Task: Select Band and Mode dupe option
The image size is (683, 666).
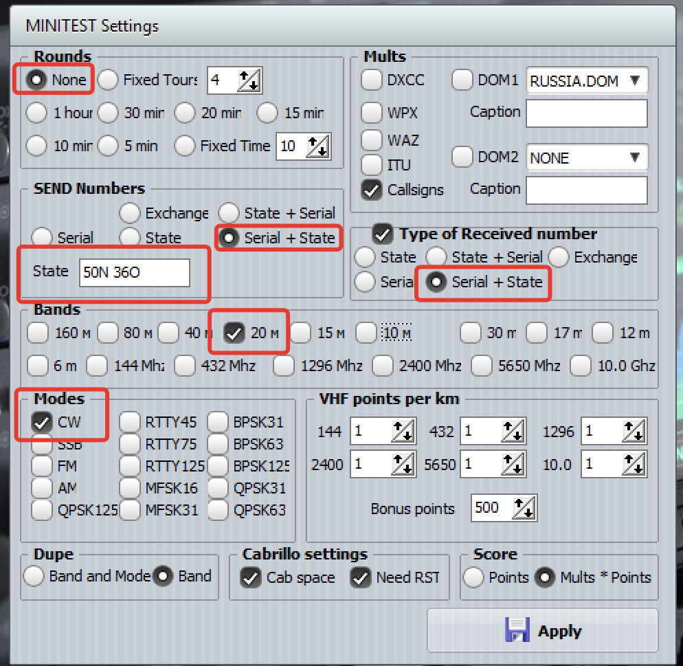Action: 34,576
